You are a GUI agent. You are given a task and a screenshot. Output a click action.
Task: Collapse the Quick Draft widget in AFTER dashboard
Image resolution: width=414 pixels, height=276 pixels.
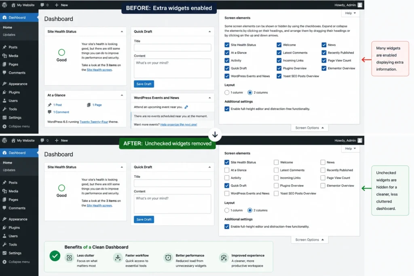click(x=210, y=167)
